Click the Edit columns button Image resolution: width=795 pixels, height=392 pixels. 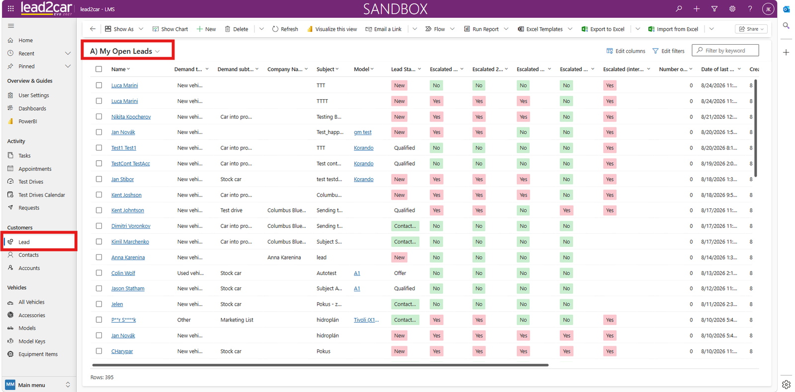[626, 51]
